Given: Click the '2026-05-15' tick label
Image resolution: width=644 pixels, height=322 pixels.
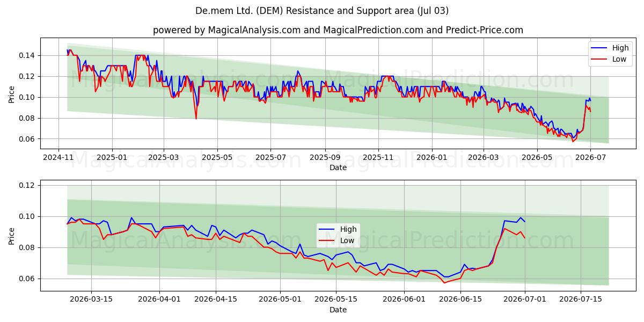Looking at the screenshot, I should [x=336, y=299].
